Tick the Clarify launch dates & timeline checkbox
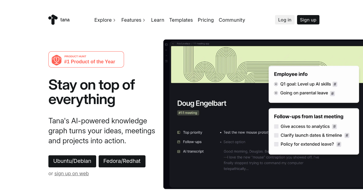 pyautogui.click(x=276, y=135)
